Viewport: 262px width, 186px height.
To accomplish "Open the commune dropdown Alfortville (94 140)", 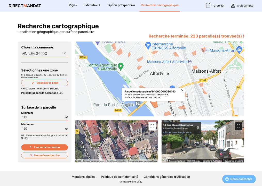I will pos(44,53).
